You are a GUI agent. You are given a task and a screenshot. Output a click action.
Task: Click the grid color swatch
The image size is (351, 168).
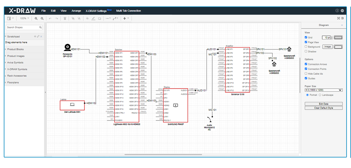click(338, 37)
